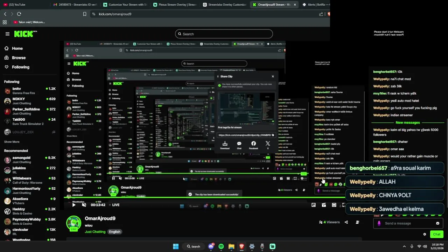Go back in browser history
Viewport: 448px width, 252px height.
click(5, 14)
